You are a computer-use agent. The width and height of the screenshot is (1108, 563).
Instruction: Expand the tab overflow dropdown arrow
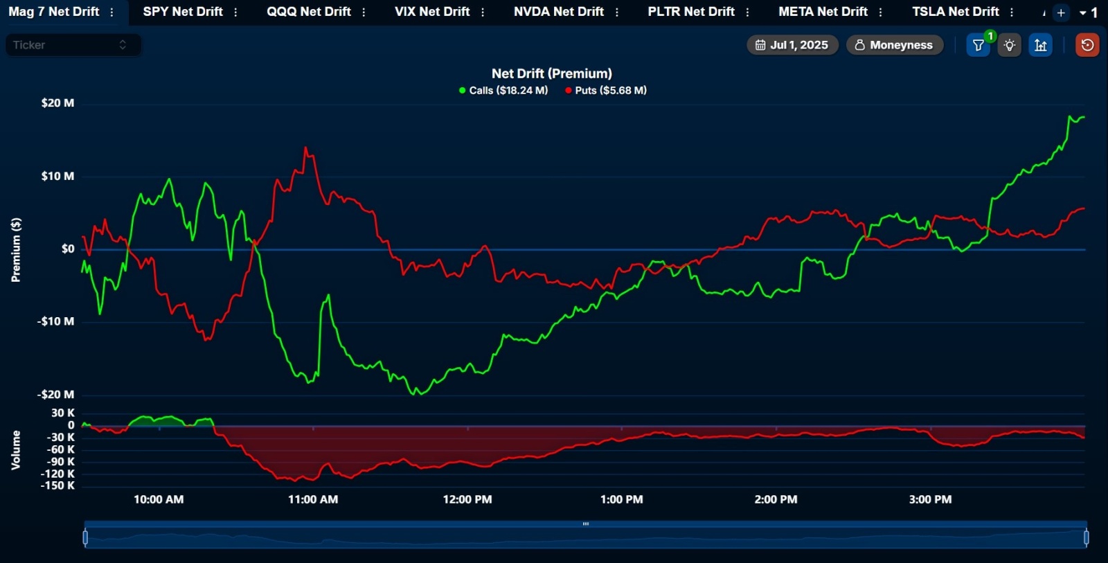pos(1083,12)
